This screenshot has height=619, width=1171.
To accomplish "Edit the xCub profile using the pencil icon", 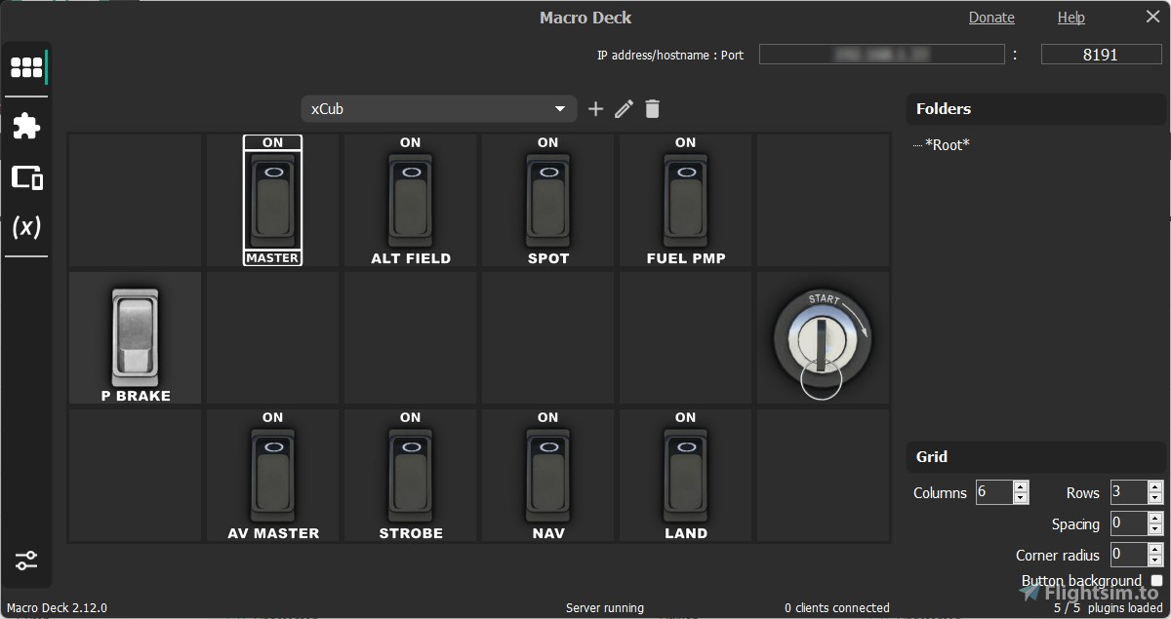I will click(x=624, y=108).
